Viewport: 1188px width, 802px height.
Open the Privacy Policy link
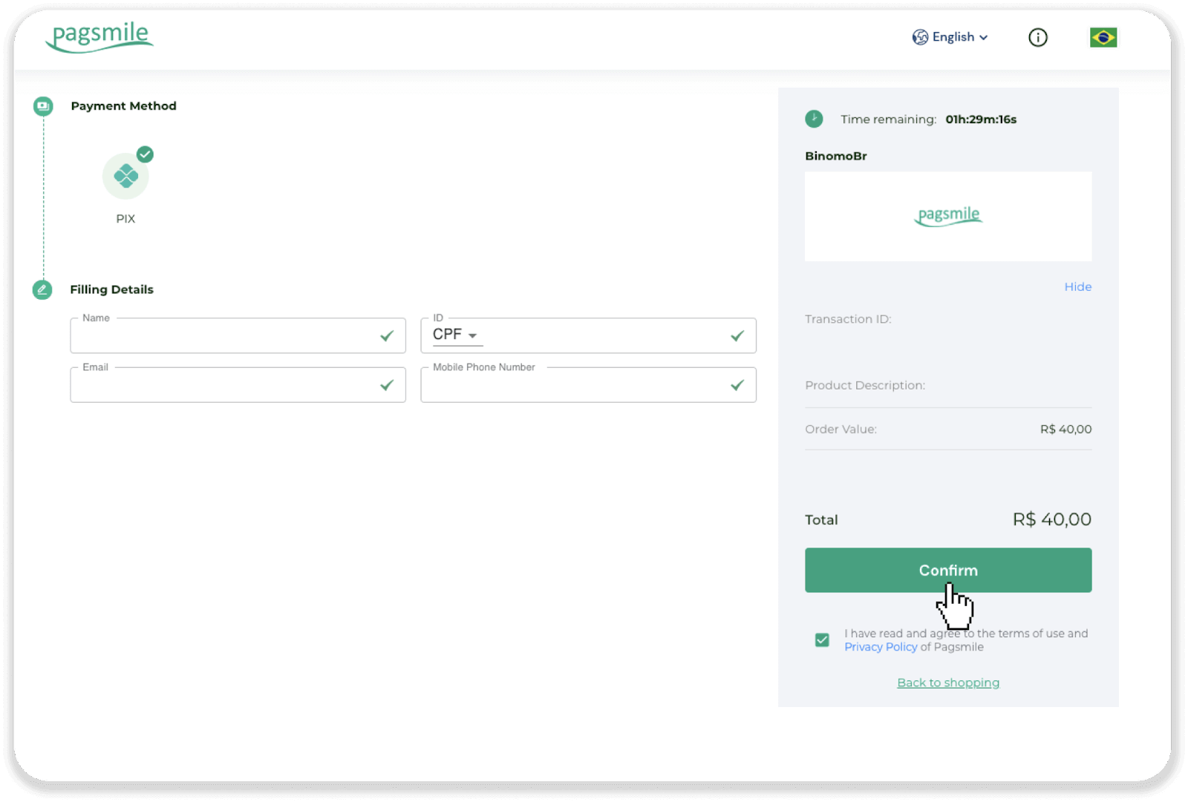click(x=880, y=646)
